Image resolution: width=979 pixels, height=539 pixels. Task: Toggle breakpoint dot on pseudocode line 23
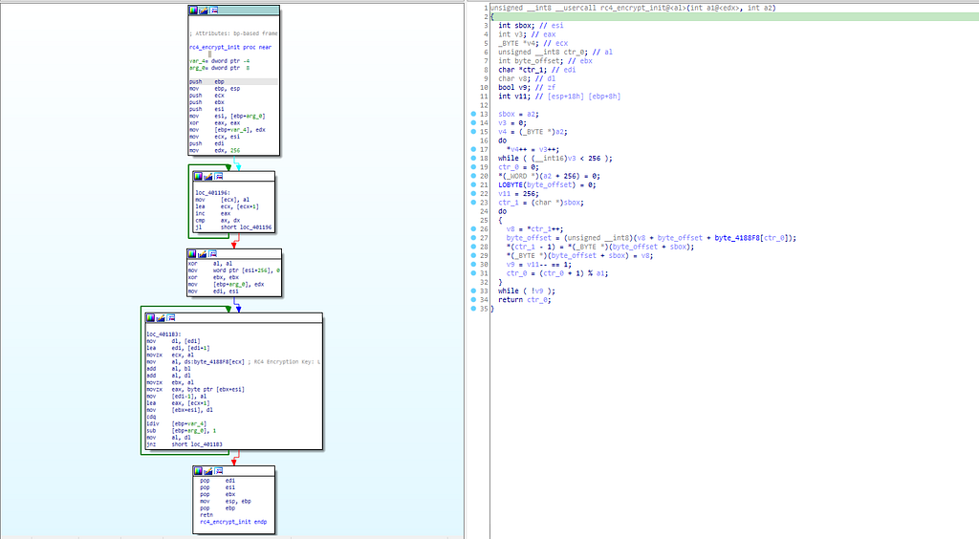(x=473, y=203)
